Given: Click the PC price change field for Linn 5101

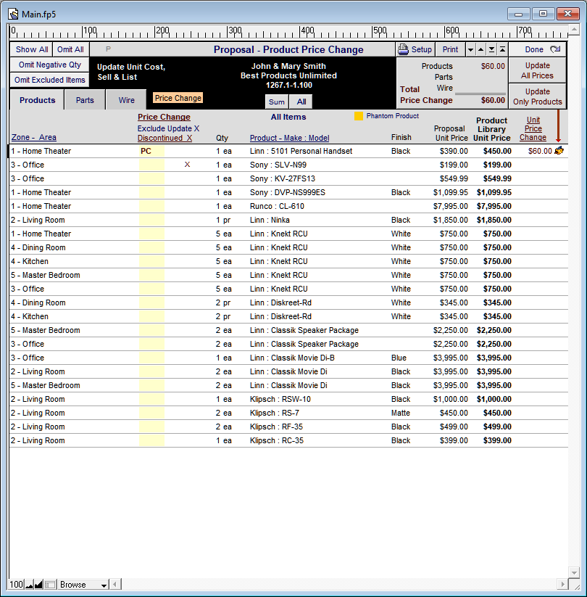Looking at the screenshot, I should click(151, 151).
